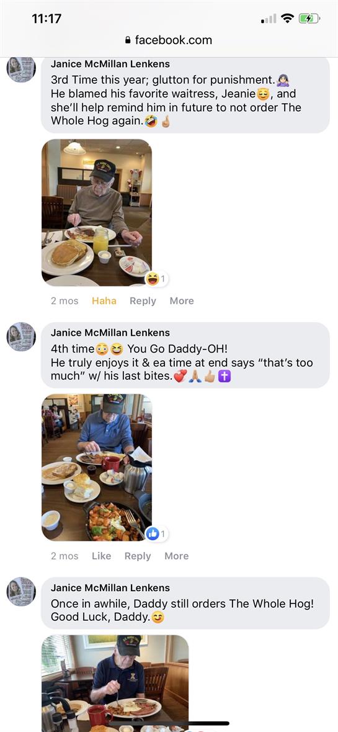Tap the Wi-Fi icon in status bar
338x732 pixels.
pos(288,18)
